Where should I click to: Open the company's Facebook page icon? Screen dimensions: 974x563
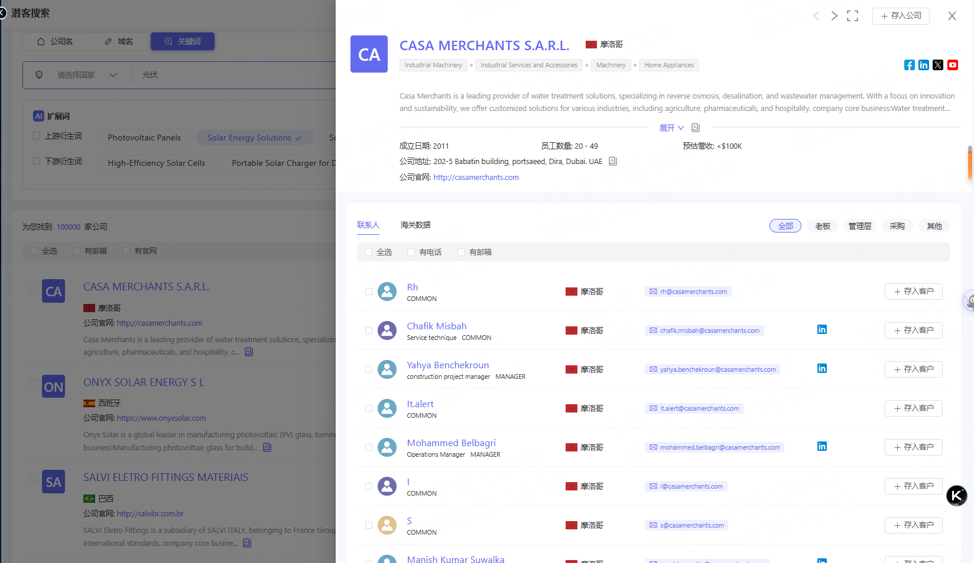(909, 65)
